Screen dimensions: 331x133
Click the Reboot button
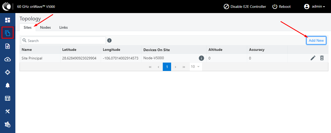tap(282, 7)
